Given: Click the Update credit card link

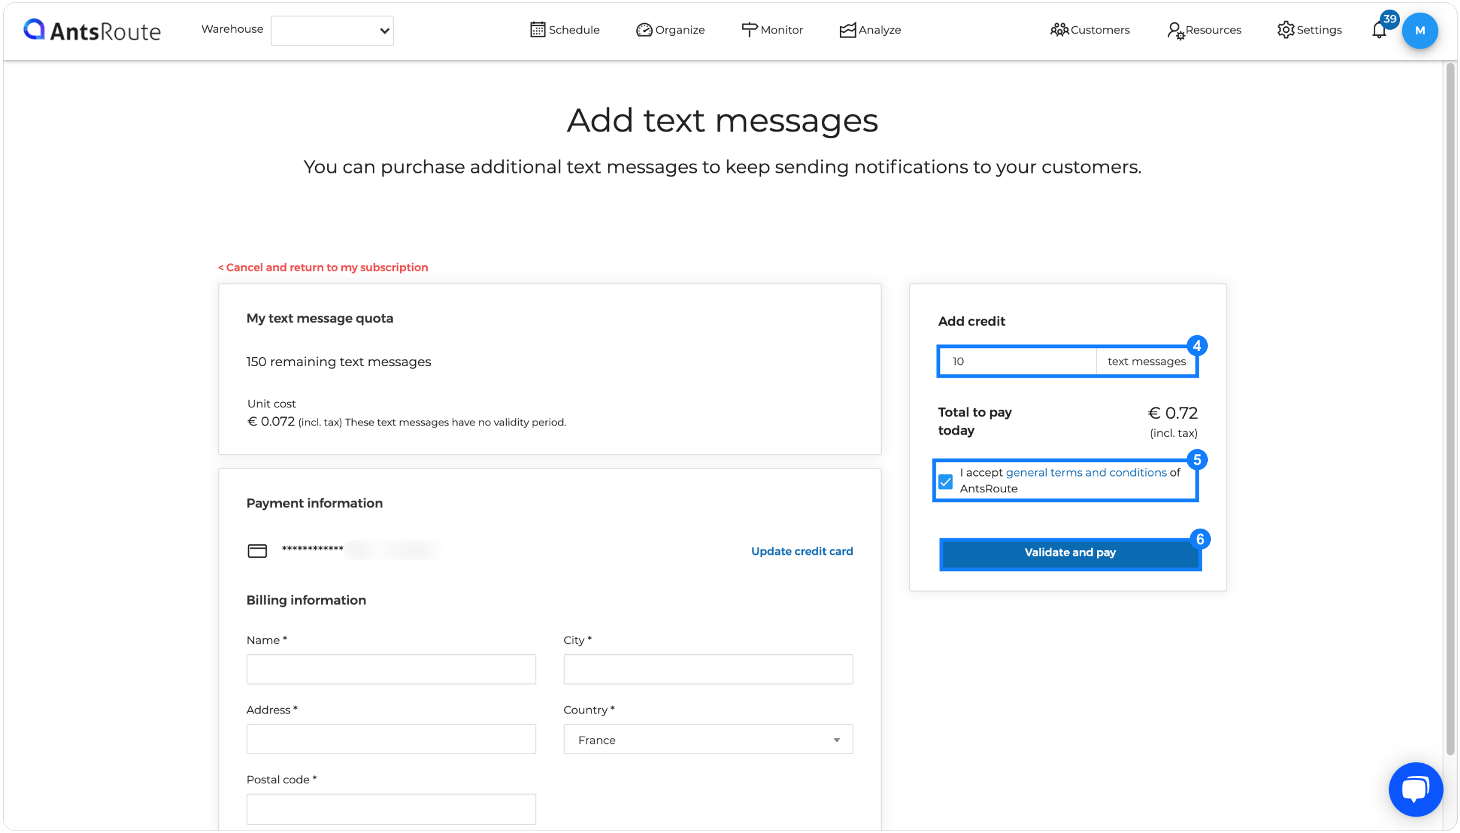Looking at the screenshot, I should [x=802, y=551].
